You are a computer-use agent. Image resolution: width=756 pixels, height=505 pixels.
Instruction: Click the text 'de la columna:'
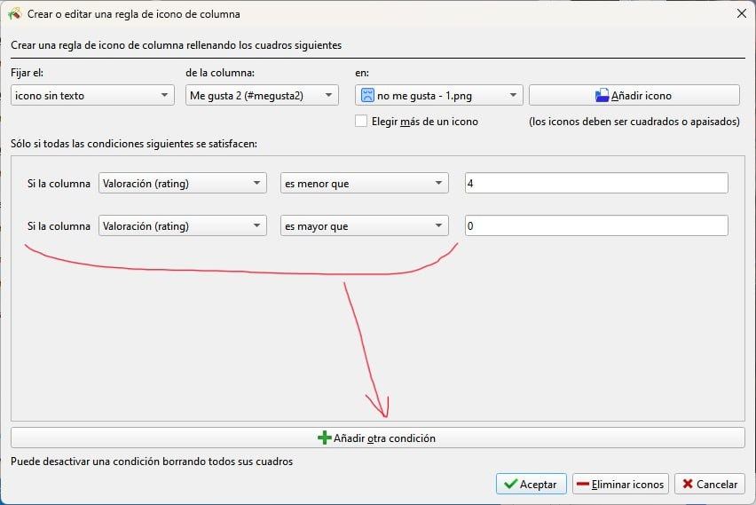220,73
